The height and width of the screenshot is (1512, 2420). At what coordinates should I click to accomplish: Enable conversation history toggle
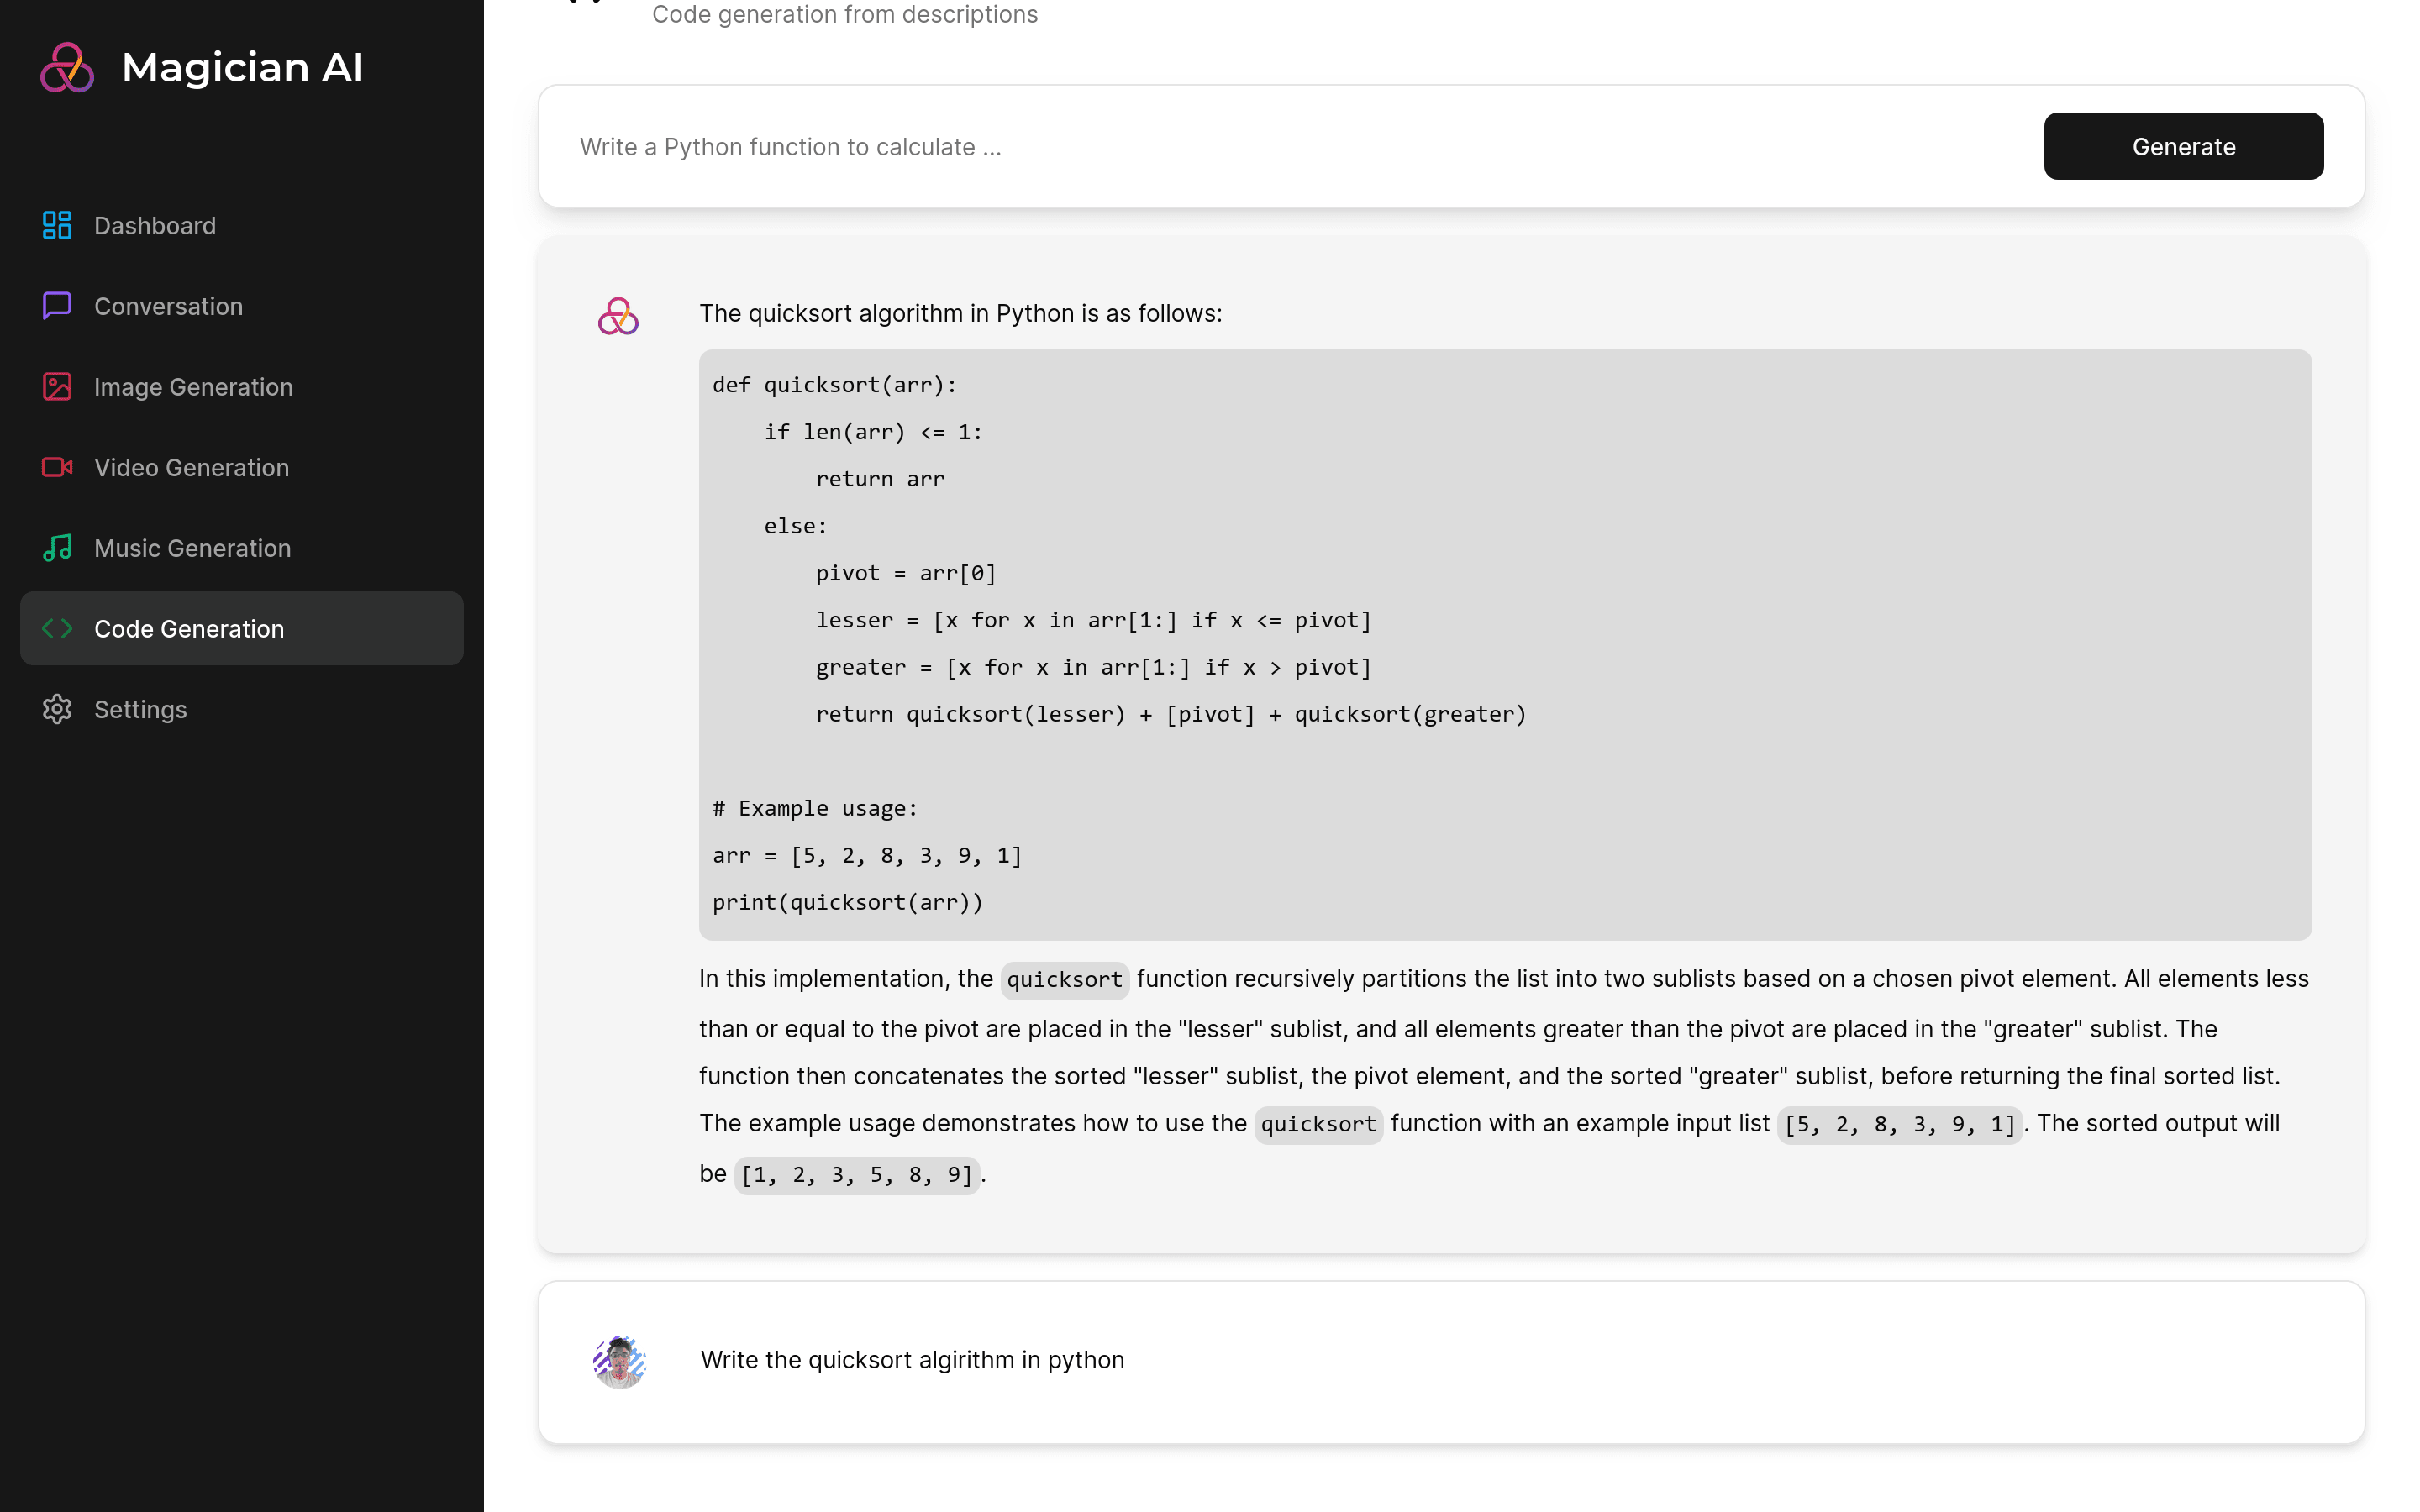pyautogui.click(x=139, y=709)
